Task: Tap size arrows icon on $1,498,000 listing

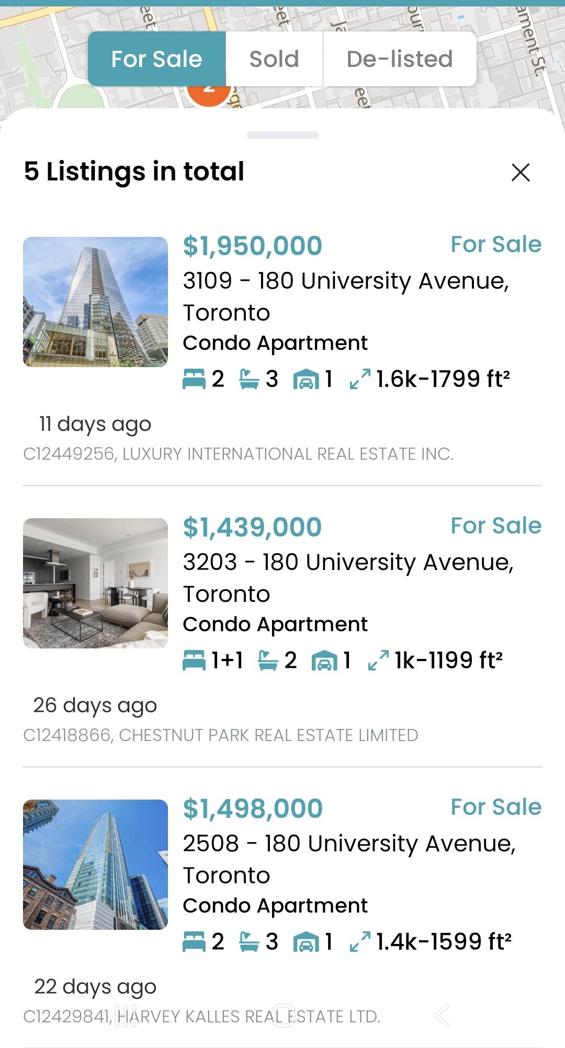Action: click(x=360, y=942)
